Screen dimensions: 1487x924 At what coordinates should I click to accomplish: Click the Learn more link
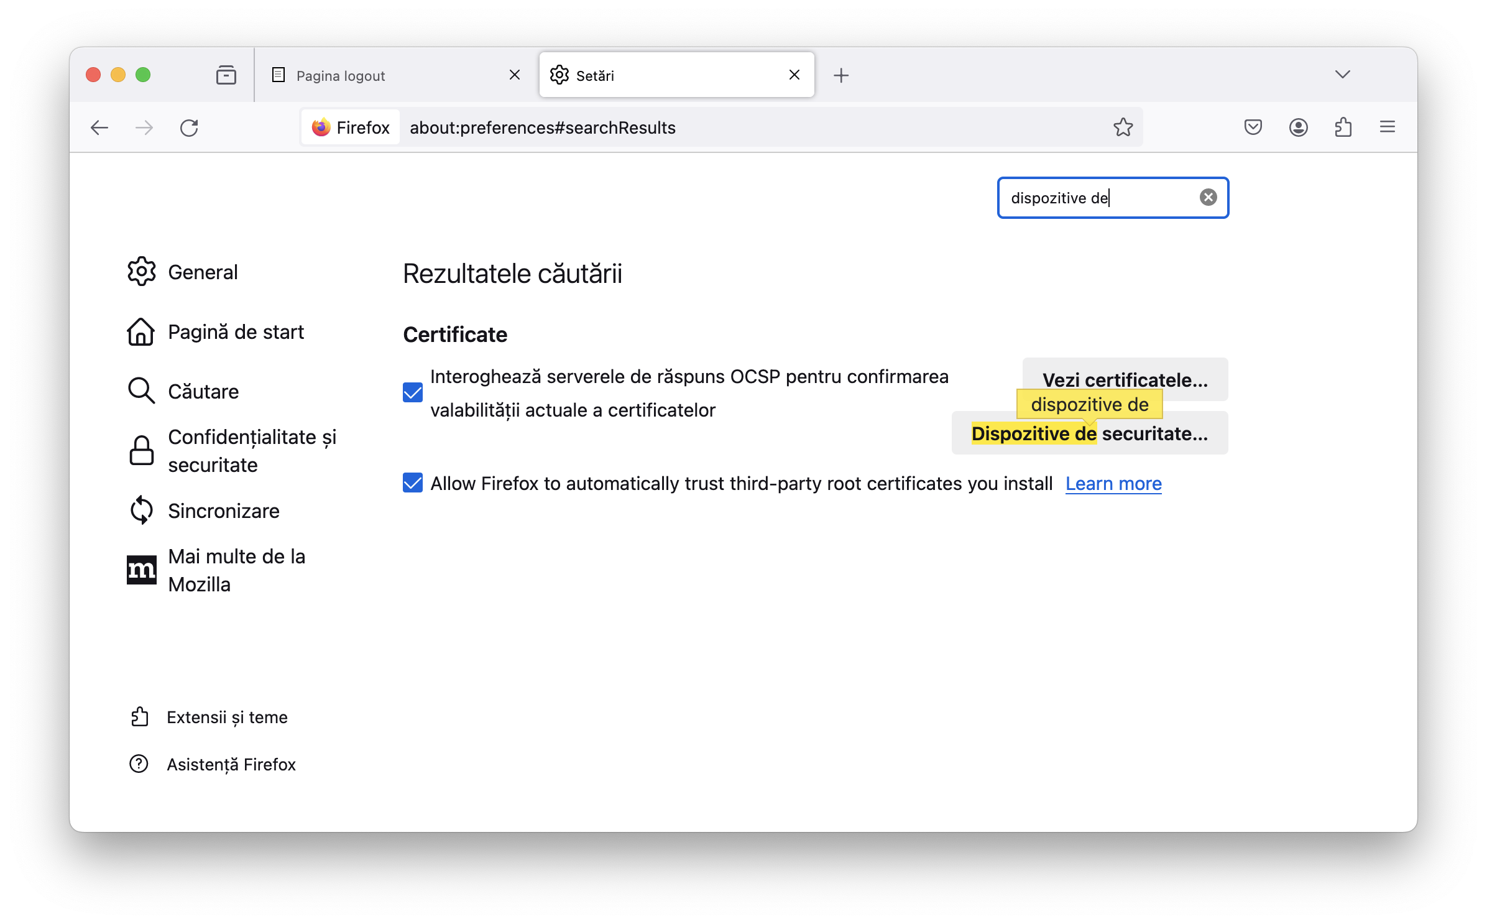coord(1113,483)
